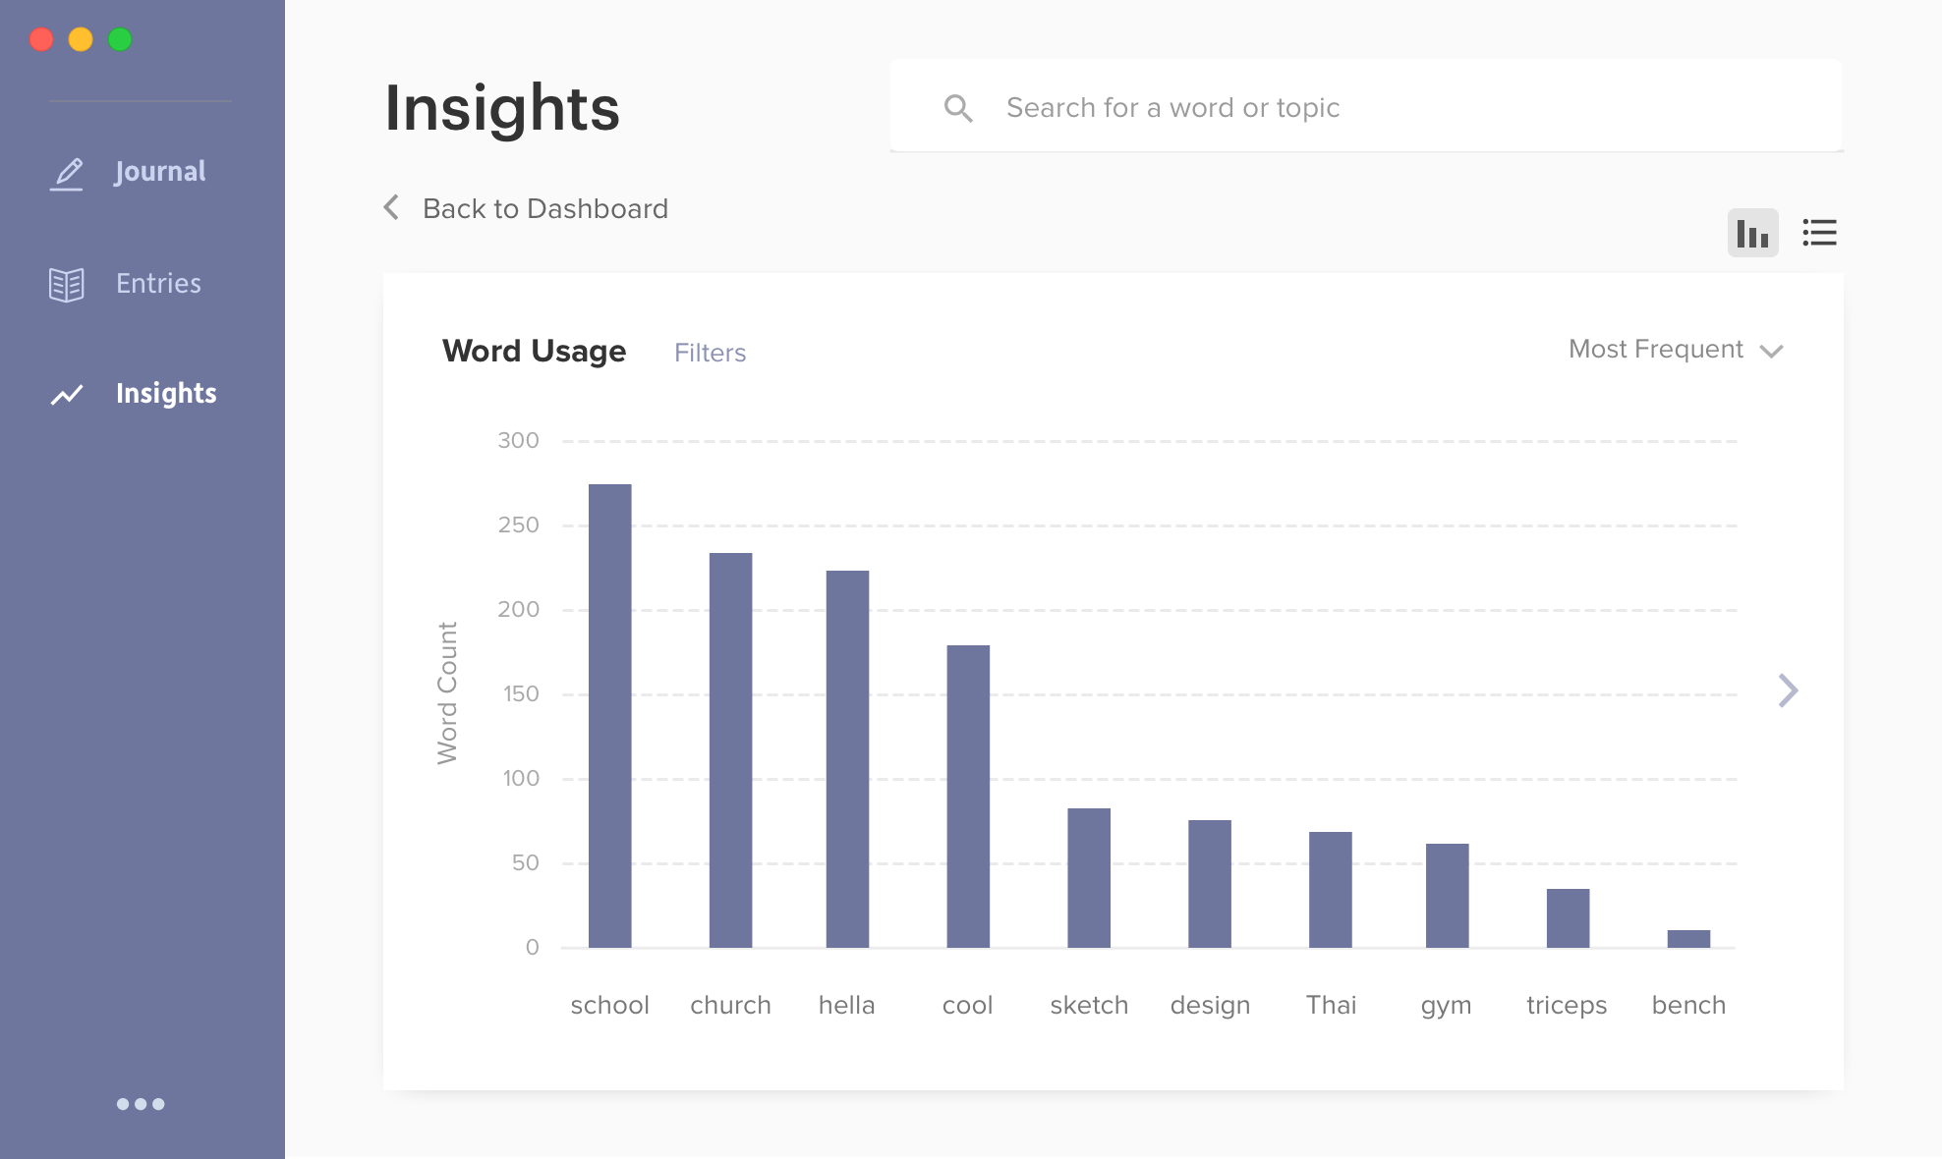Select Insights in the sidebar

coord(166,394)
